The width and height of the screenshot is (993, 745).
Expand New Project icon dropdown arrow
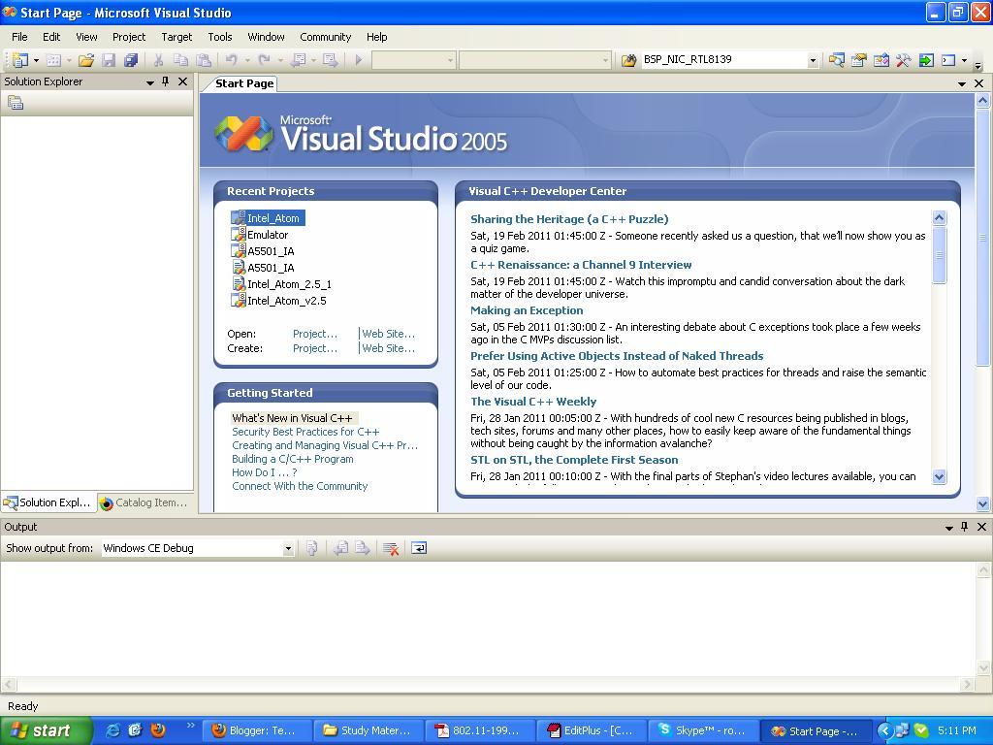click(x=36, y=61)
